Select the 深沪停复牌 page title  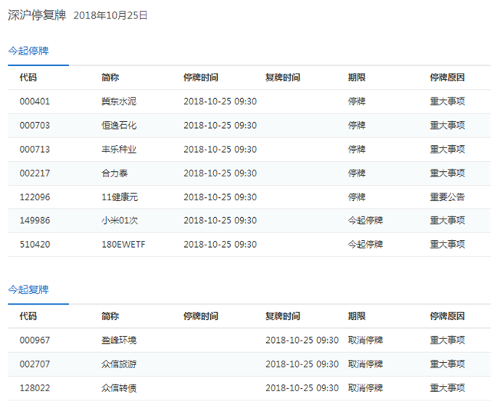pos(37,15)
